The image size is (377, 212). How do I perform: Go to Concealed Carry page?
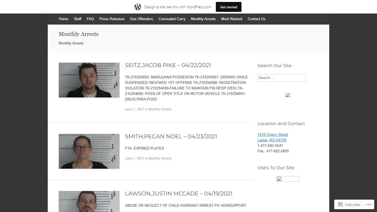click(x=172, y=19)
